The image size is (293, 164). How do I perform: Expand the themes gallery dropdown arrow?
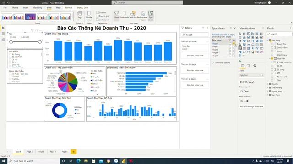click(72, 17)
